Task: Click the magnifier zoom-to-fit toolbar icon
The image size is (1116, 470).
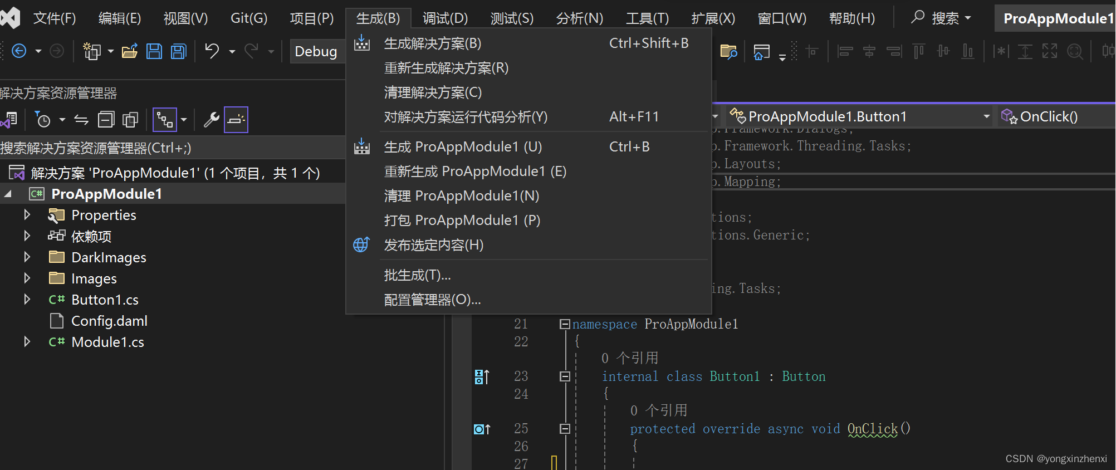Action: click(x=1075, y=52)
